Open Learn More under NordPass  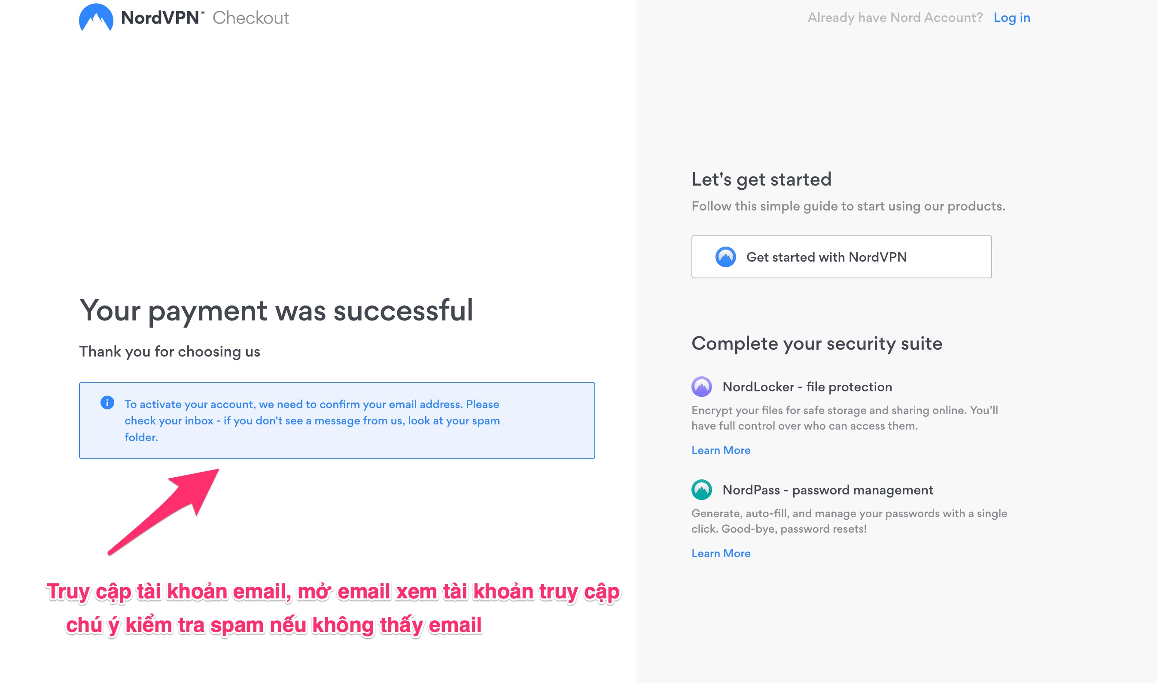[721, 553]
